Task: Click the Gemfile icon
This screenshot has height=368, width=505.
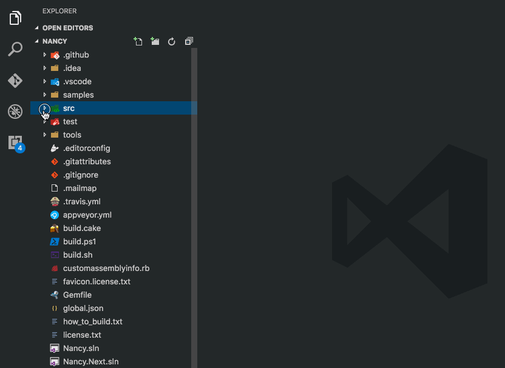Action: pyautogui.click(x=55, y=295)
